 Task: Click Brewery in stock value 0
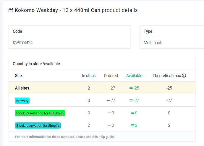pos(89,100)
